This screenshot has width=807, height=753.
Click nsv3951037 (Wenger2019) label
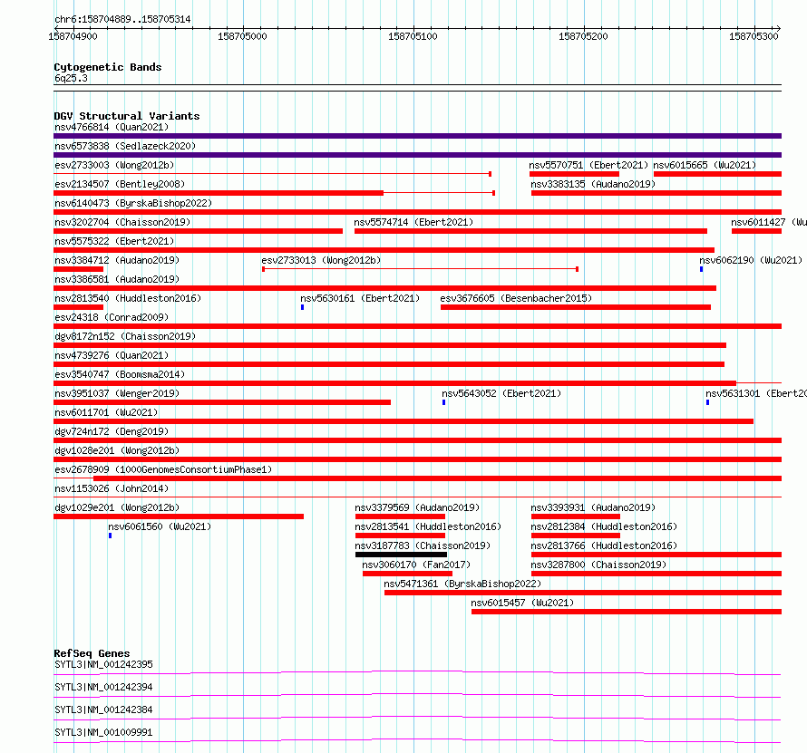(117, 393)
